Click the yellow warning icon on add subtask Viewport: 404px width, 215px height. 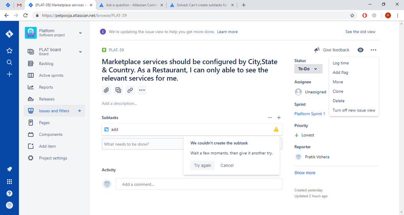(276, 129)
